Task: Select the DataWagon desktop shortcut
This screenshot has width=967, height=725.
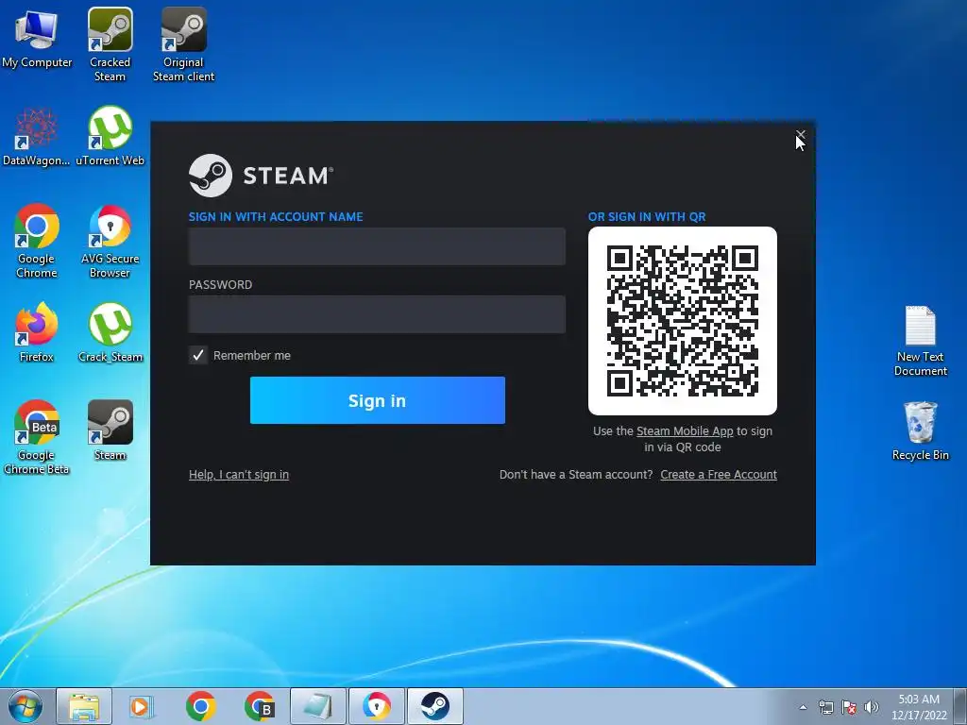Action: coord(37,137)
